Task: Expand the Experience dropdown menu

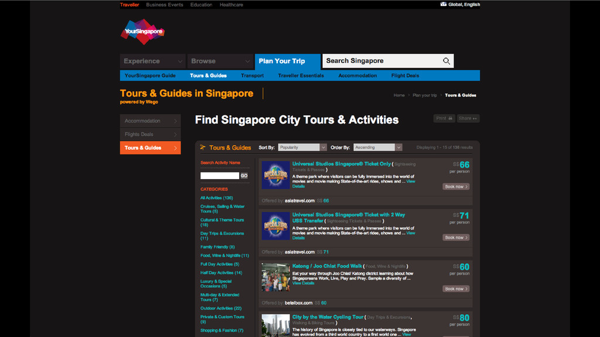Action: (x=152, y=61)
